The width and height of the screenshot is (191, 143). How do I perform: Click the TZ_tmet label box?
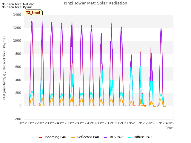33,13
